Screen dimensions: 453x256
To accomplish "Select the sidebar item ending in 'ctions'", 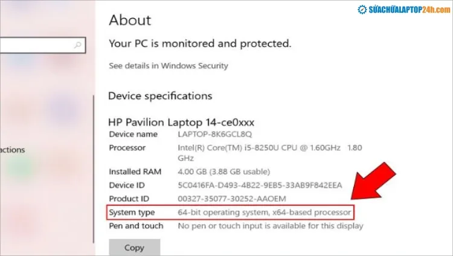I will pos(12,150).
